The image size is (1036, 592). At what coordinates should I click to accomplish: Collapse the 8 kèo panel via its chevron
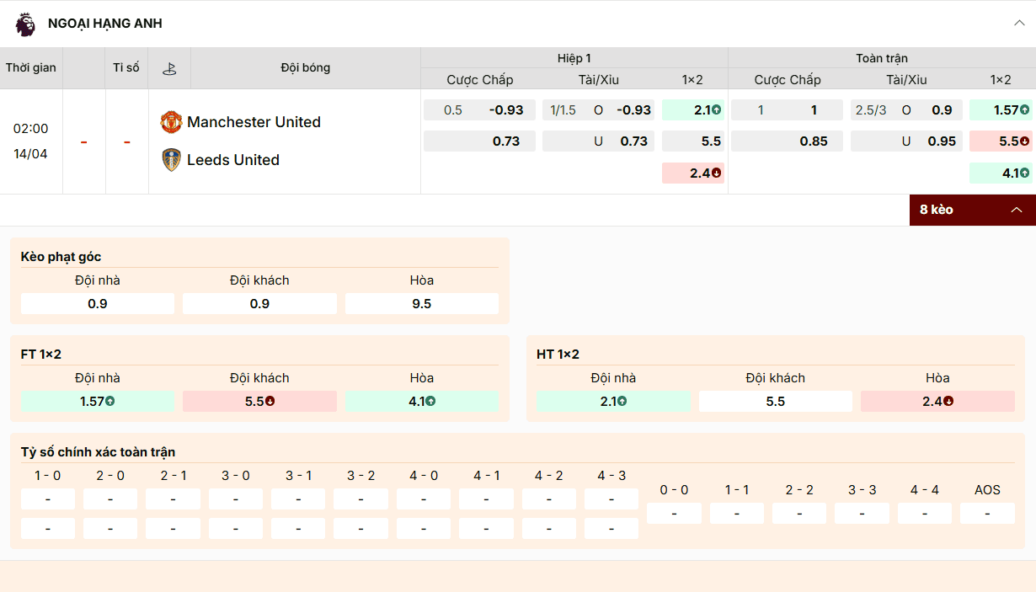[1017, 210]
